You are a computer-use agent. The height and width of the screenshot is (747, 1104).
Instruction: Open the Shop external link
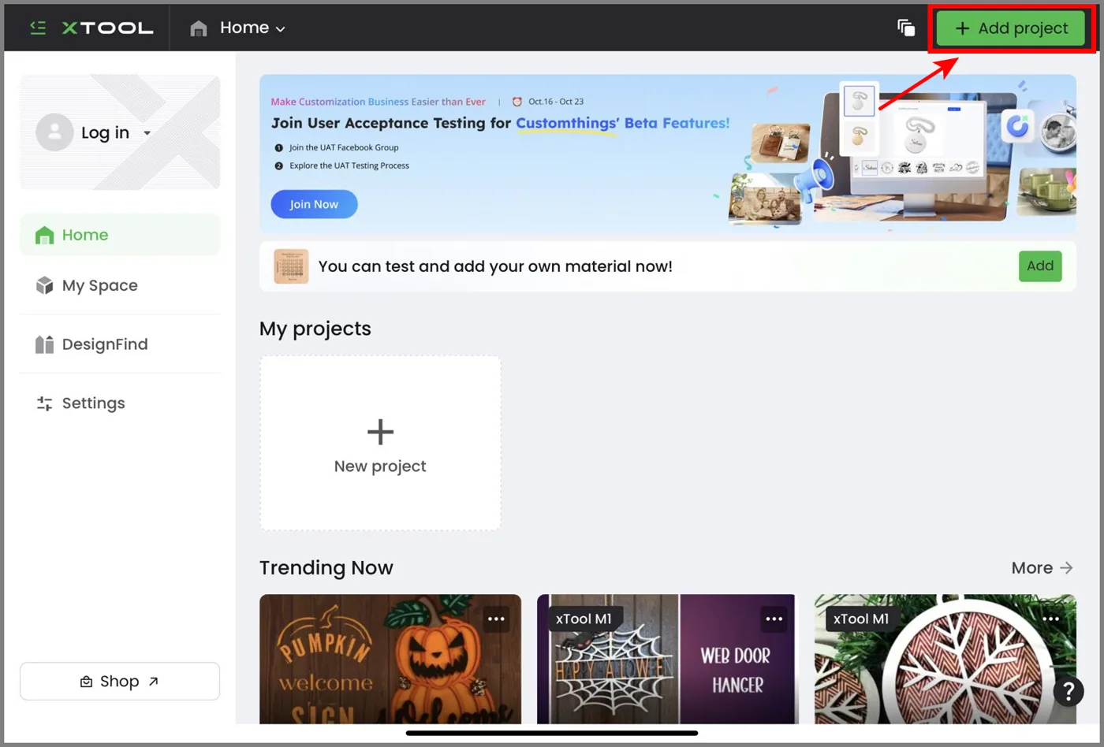120,681
